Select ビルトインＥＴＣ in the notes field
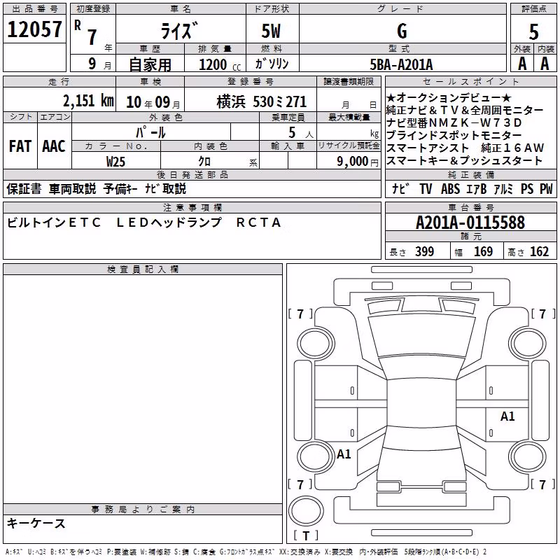Viewport: 560px width, 560px height. point(54,223)
